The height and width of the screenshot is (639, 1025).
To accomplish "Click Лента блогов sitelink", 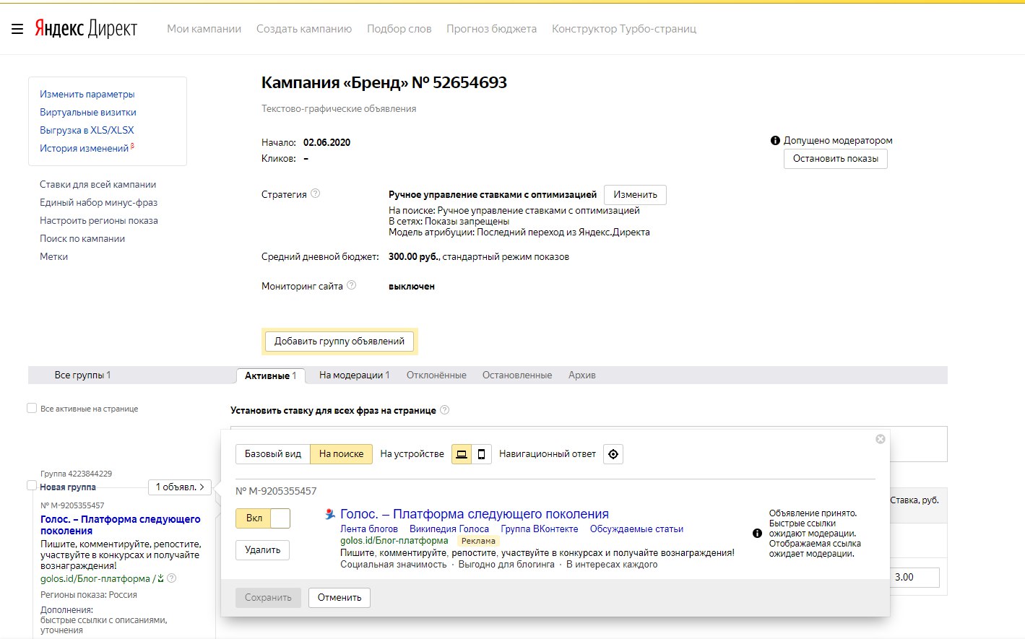I will point(369,529).
